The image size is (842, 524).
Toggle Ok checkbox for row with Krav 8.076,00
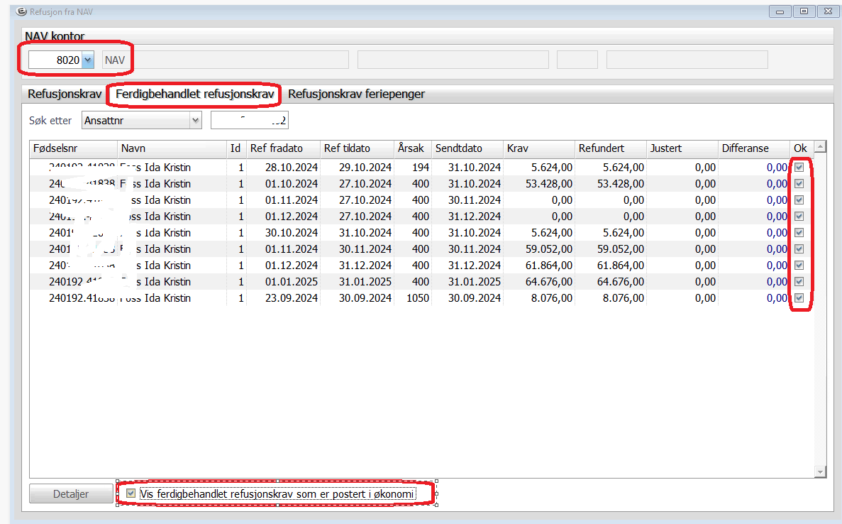(x=799, y=298)
